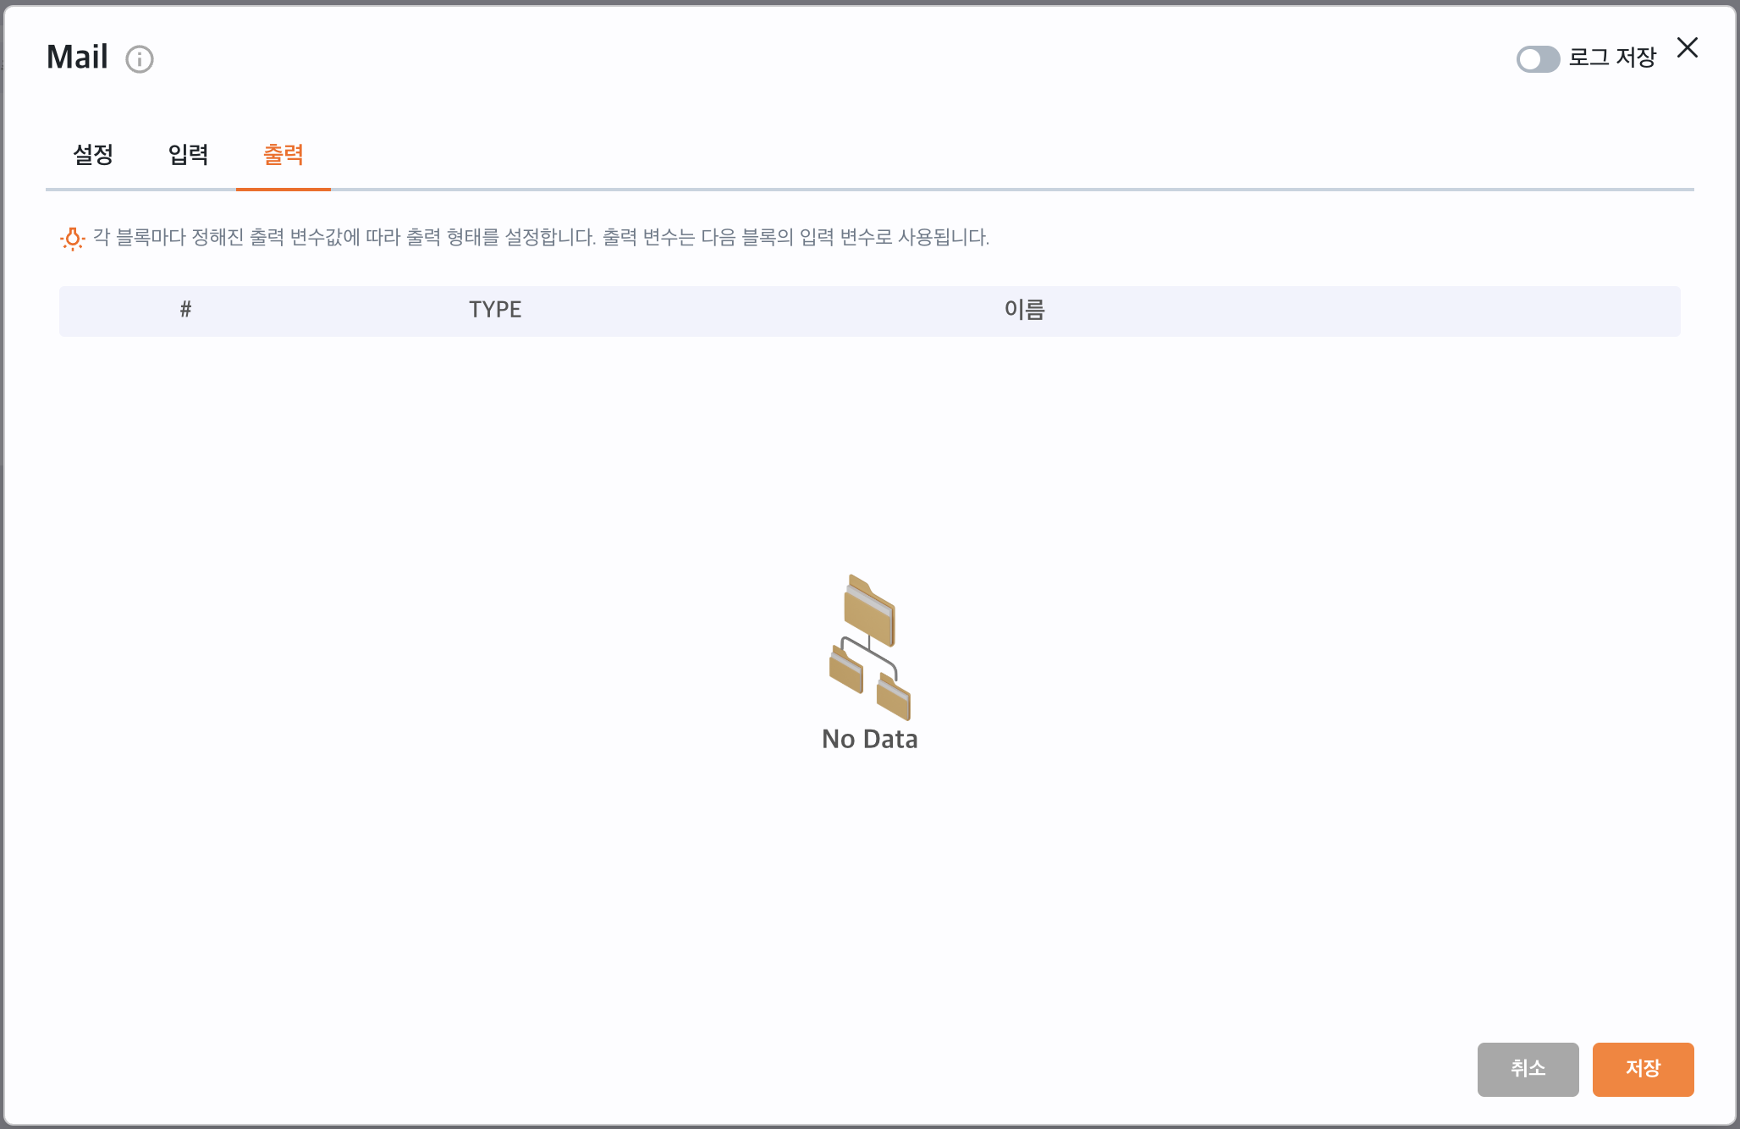The height and width of the screenshot is (1129, 1740).
Task: Switch to the 입력 tab
Action: tap(188, 154)
